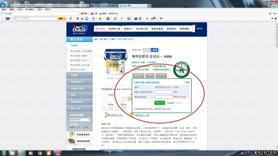
Task: Open the 編輯(E) menu
Action: 12,10
